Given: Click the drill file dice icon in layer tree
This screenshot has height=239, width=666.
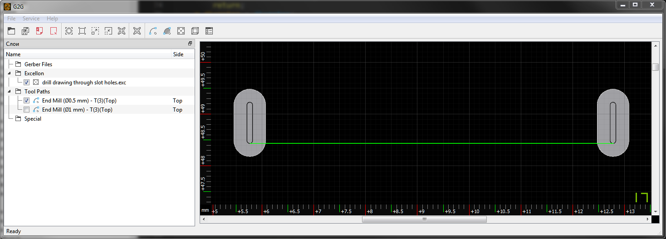Looking at the screenshot, I should (x=36, y=83).
